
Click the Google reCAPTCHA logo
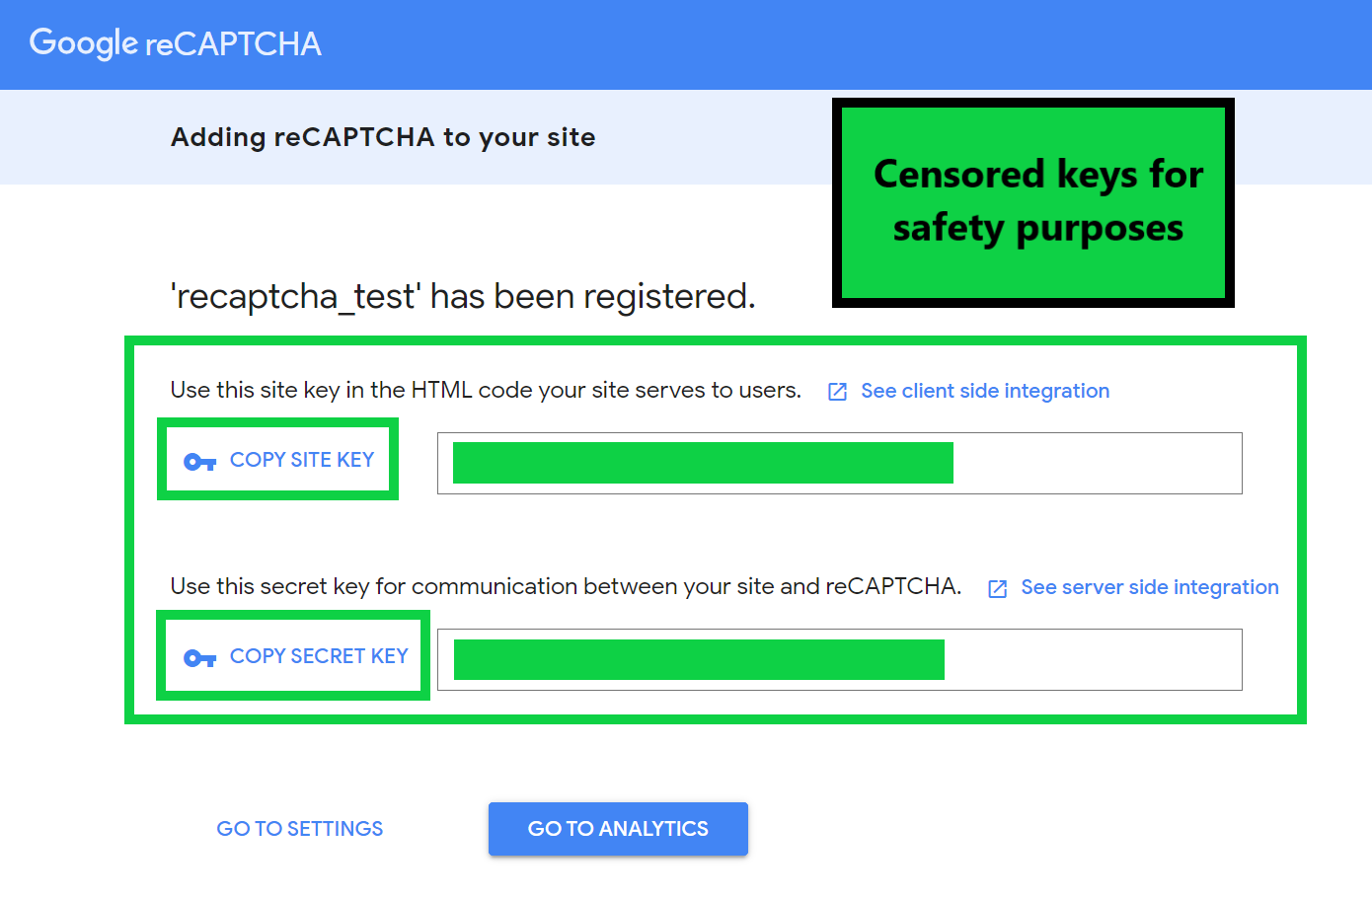pos(176,43)
